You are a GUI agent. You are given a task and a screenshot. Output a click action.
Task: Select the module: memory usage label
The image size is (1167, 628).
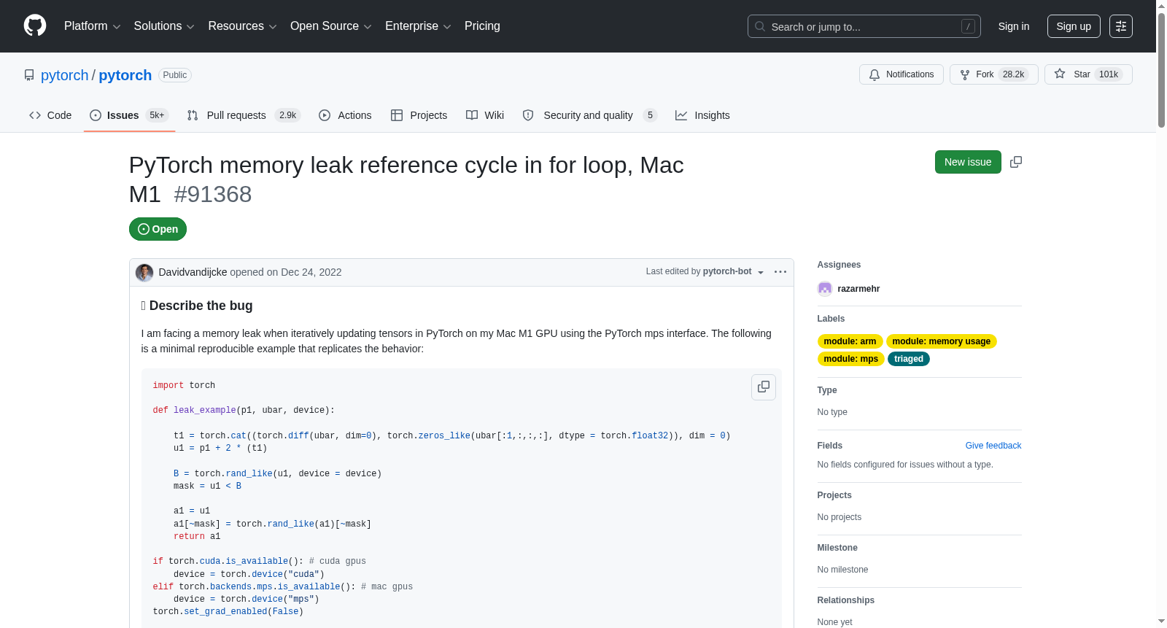point(941,341)
